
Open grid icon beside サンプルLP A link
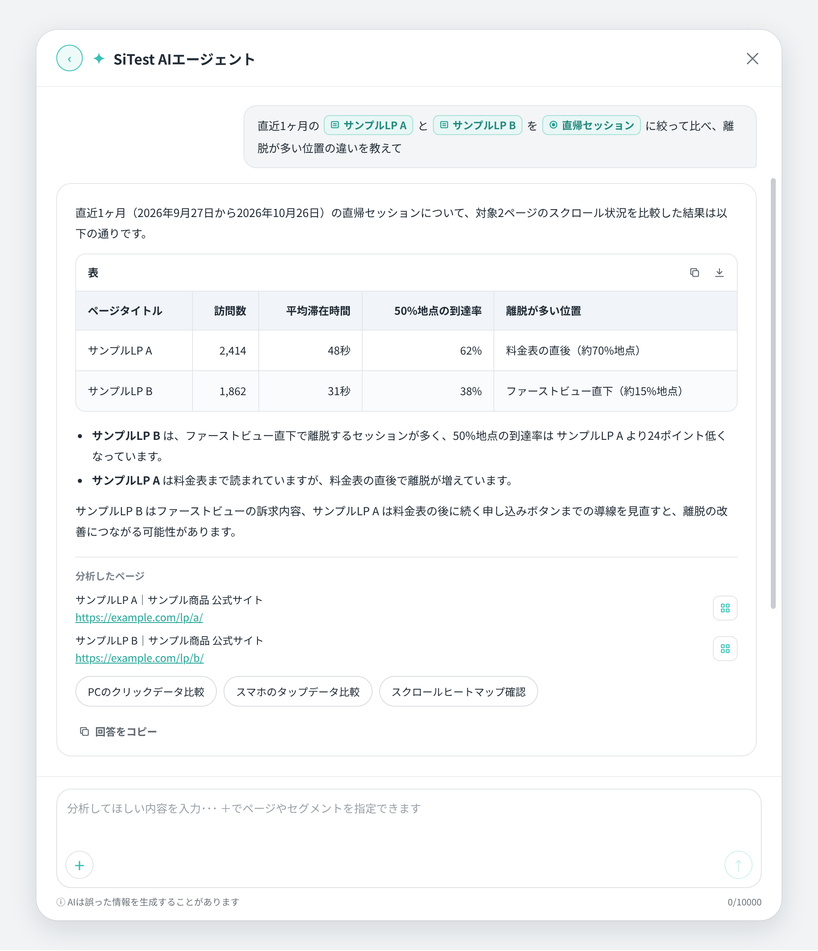[725, 608]
